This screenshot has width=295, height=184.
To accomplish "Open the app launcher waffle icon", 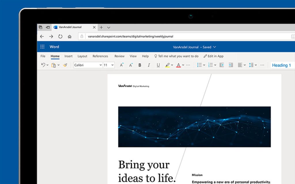I will coord(42,47).
